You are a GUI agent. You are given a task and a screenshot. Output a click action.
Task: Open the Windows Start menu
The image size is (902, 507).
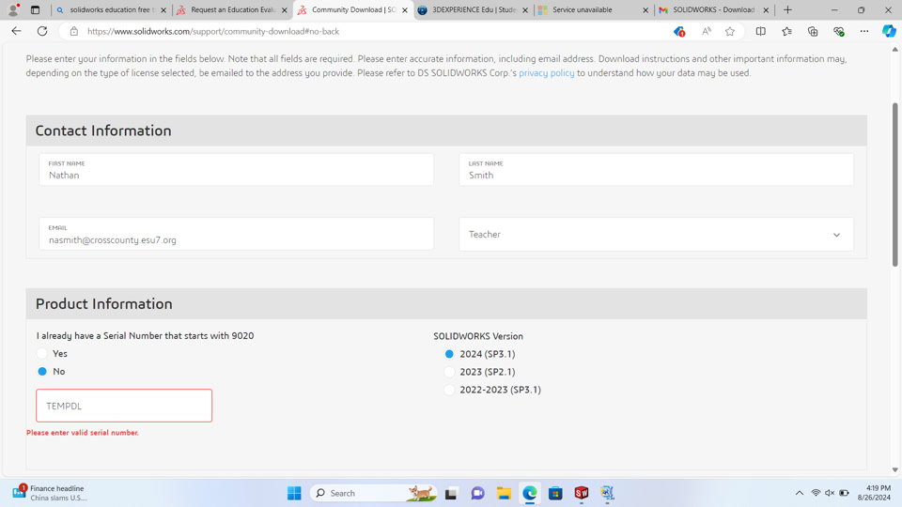[294, 493]
